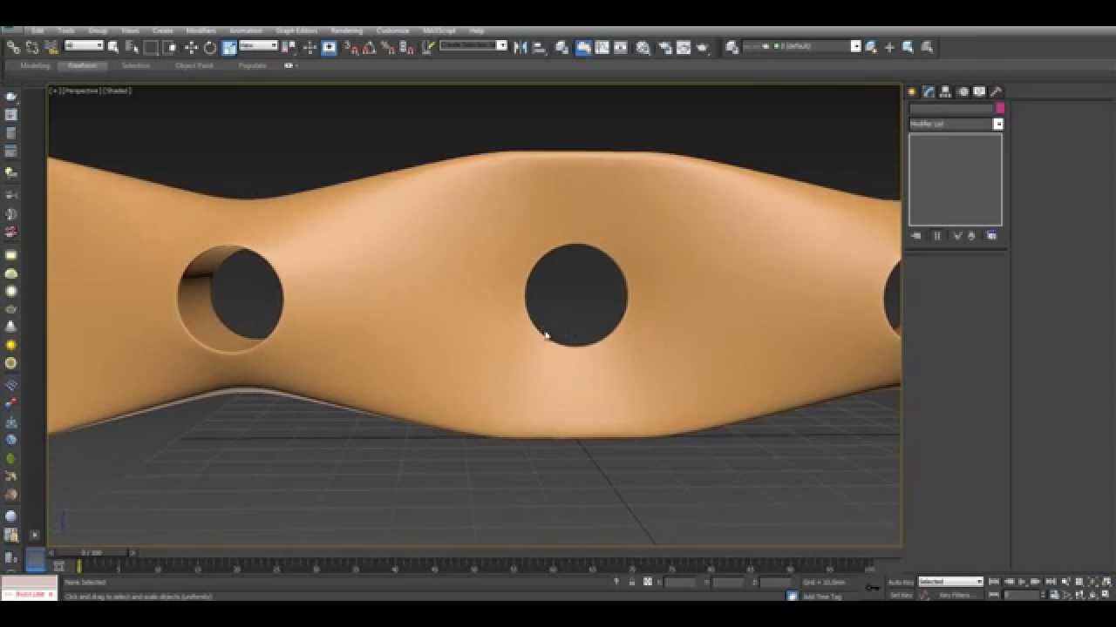
Task: Click Configure Modifier Sets below the stack
Action: point(991,236)
